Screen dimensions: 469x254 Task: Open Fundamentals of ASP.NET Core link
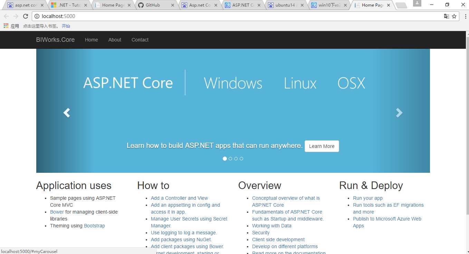[288, 215]
